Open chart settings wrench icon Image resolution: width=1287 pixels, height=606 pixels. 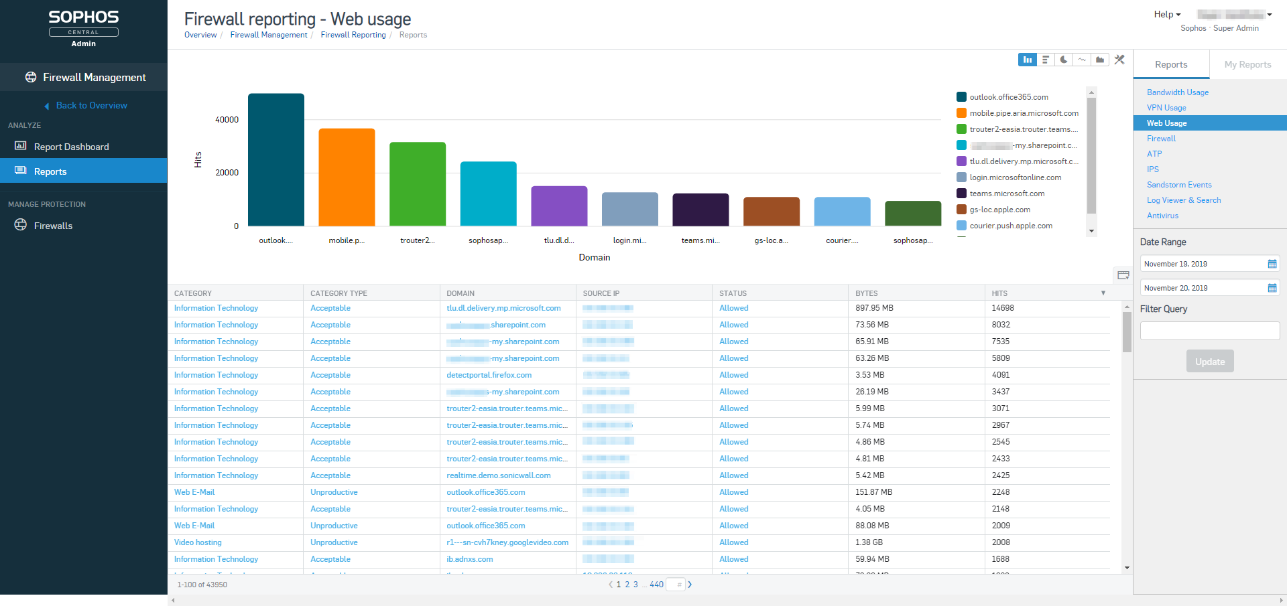coord(1119,60)
